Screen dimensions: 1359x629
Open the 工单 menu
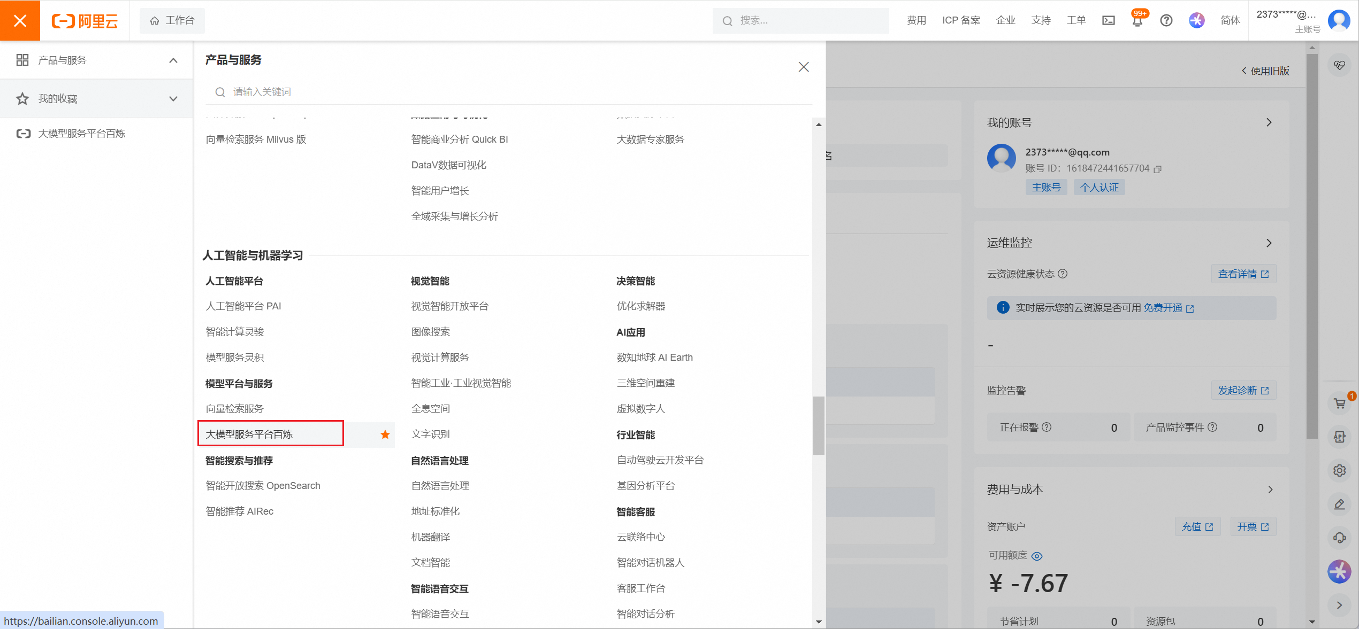[x=1076, y=20]
